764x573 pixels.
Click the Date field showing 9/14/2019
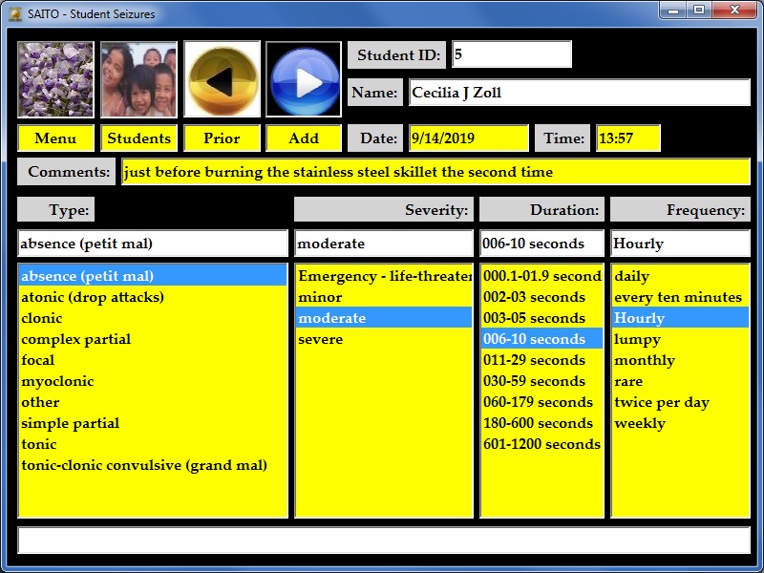click(468, 138)
